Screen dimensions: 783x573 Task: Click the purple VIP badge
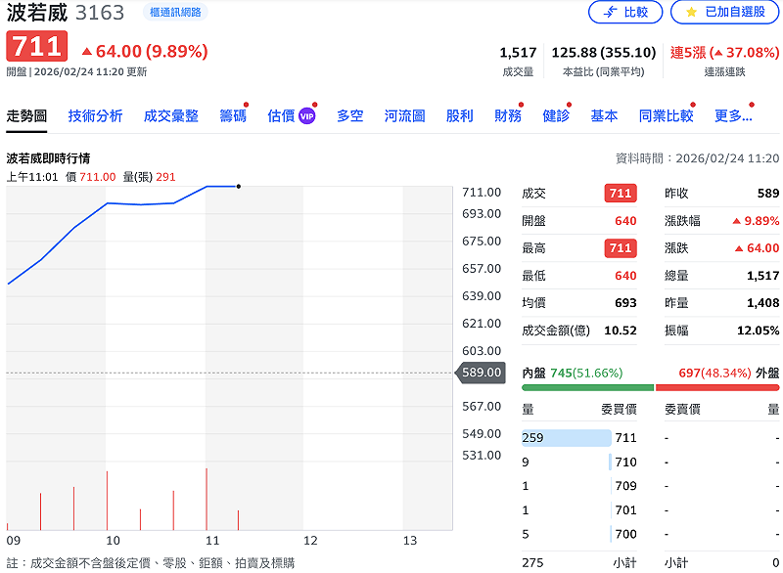(306, 115)
